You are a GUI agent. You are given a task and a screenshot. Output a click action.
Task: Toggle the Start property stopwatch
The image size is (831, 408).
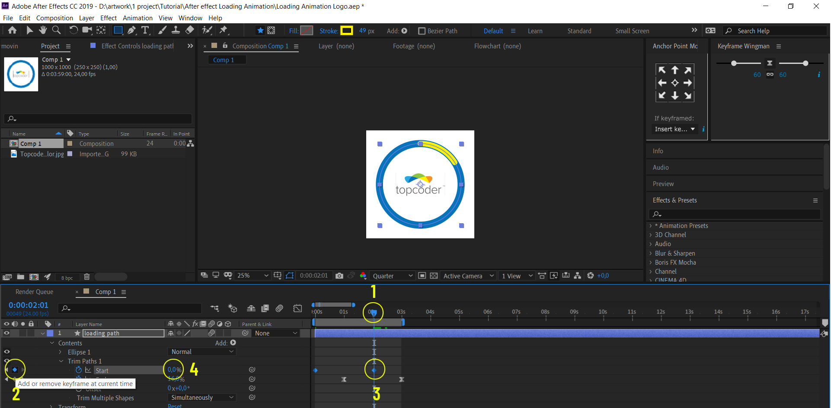coord(79,370)
